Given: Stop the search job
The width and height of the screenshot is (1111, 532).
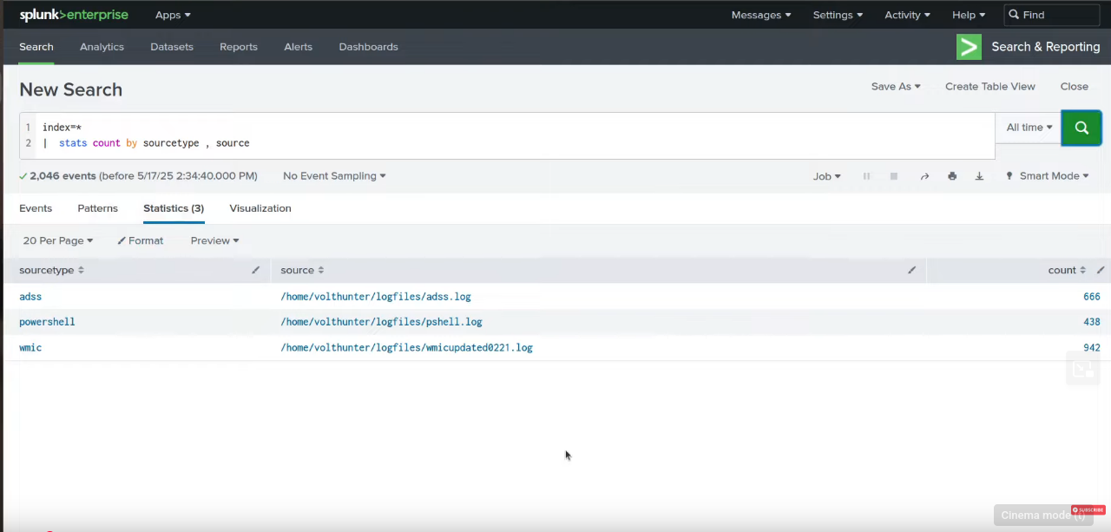Looking at the screenshot, I should click(x=893, y=176).
